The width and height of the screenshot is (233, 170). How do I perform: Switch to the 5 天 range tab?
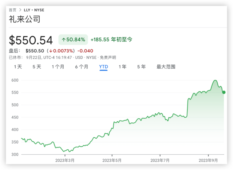pos(37,67)
